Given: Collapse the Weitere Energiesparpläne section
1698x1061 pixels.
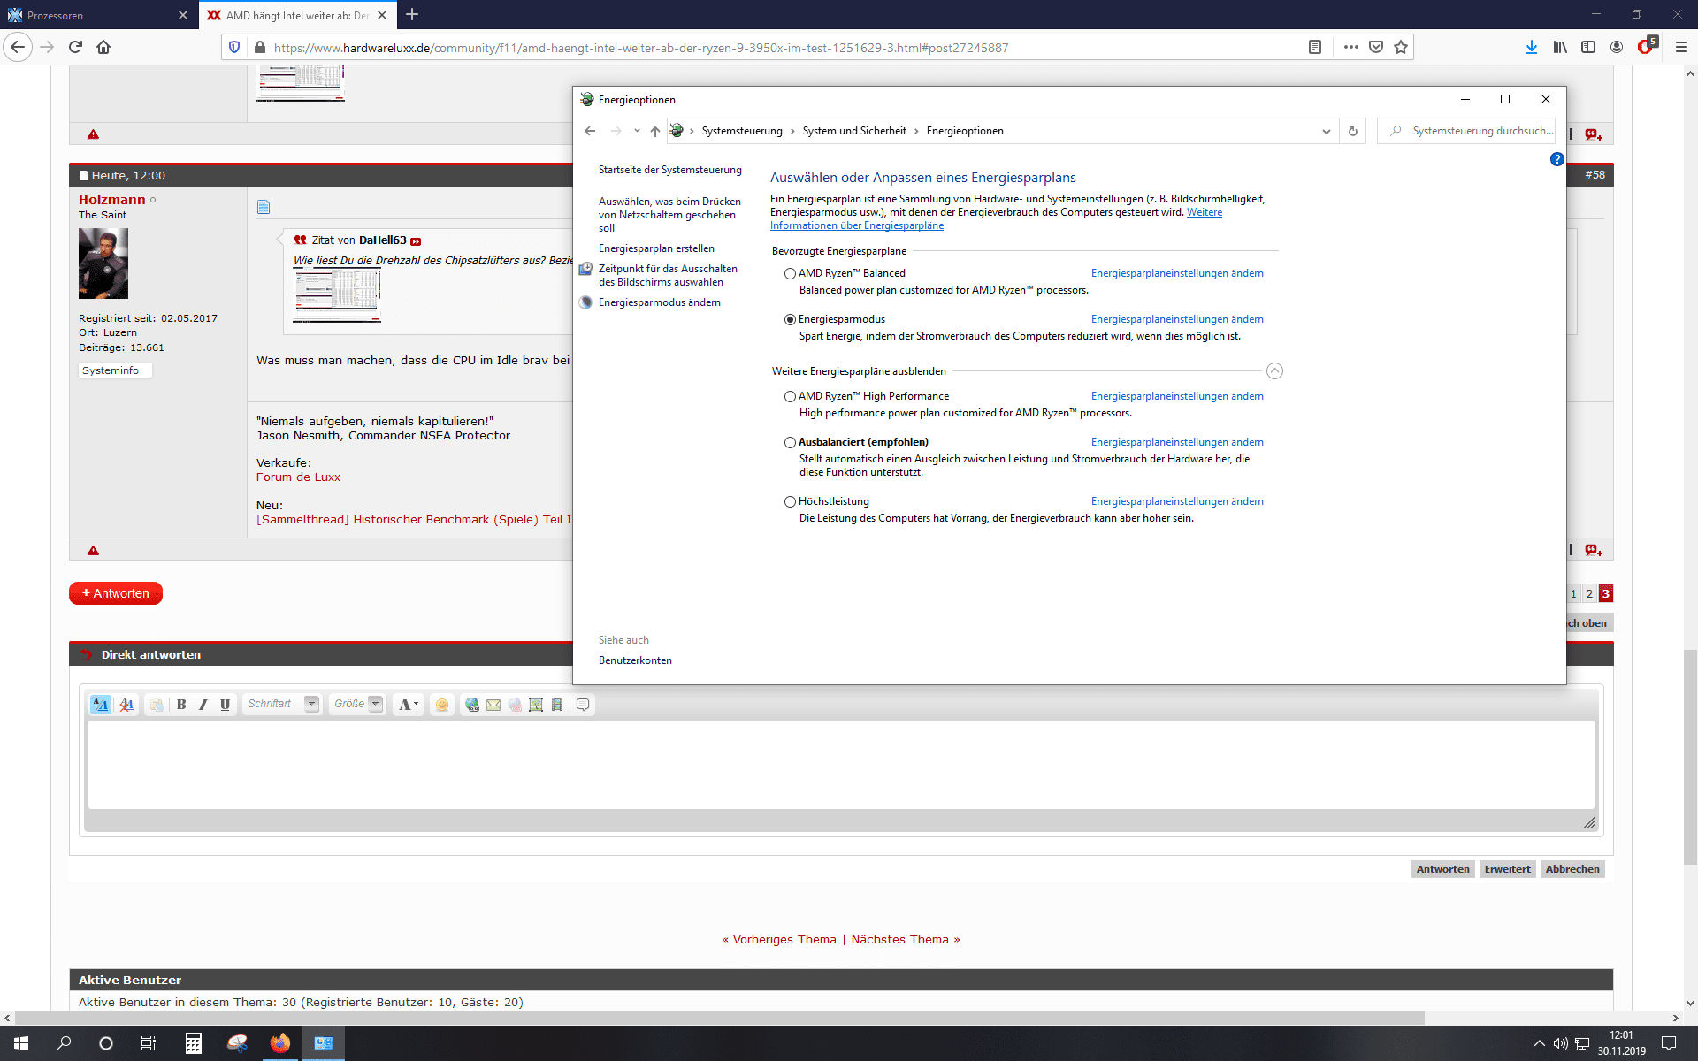Looking at the screenshot, I should (x=1274, y=371).
